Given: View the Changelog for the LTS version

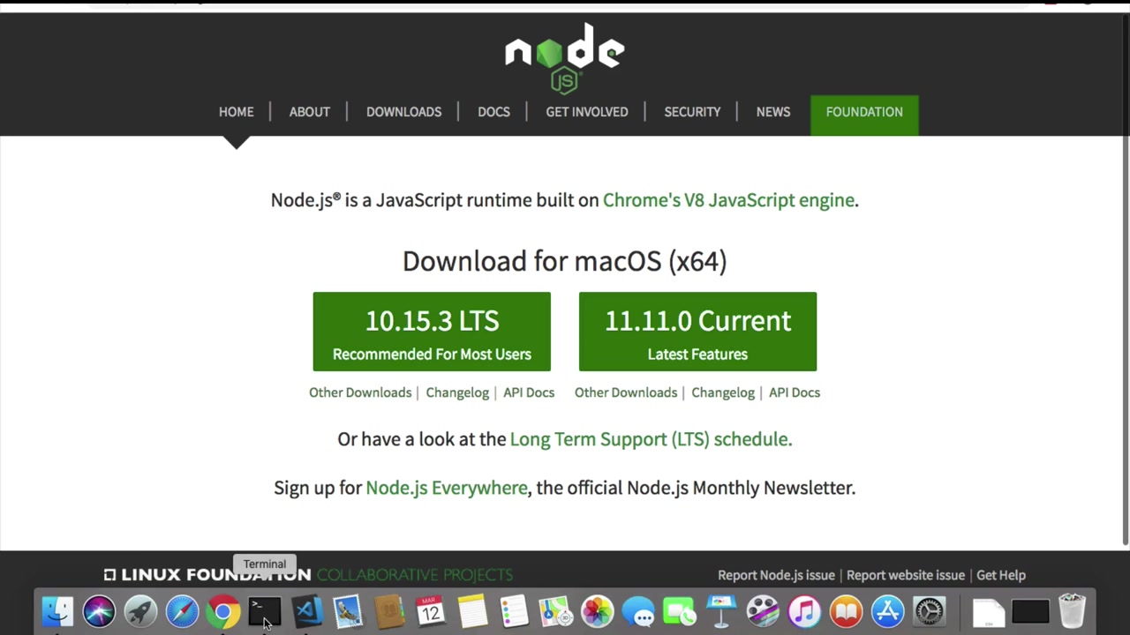Looking at the screenshot, I should tap(457, 392).
